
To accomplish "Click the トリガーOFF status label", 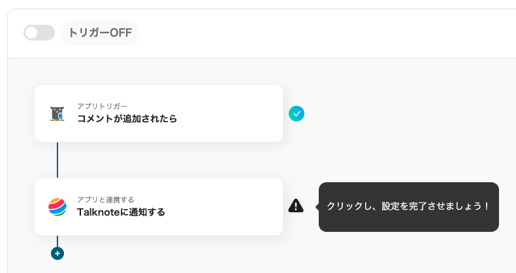I will pyautogui.click(x=100, y=33).
